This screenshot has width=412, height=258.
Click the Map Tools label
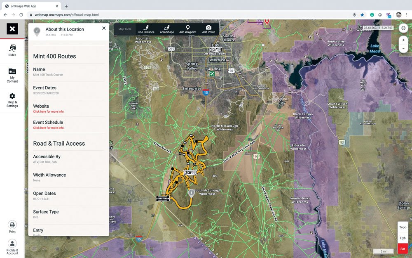[125, 29]
